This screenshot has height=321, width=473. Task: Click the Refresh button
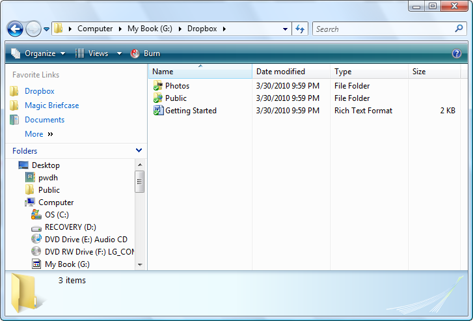pyautogui.click(x=300, y=29)
